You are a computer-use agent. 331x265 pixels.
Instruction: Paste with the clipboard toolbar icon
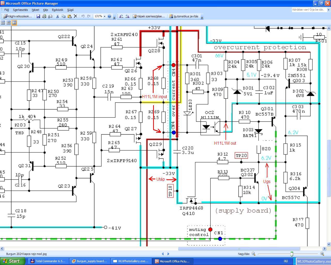(x=69, y=16)
